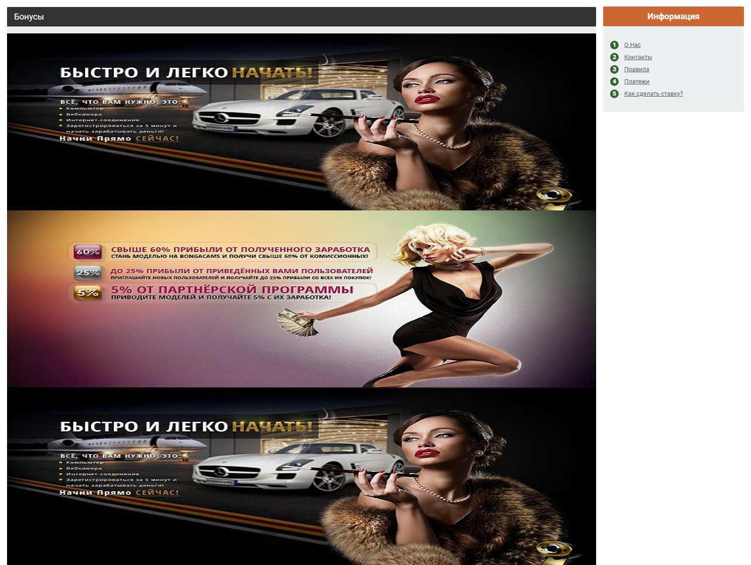Click the gold 5% badge in the banner

coord(88,292)
